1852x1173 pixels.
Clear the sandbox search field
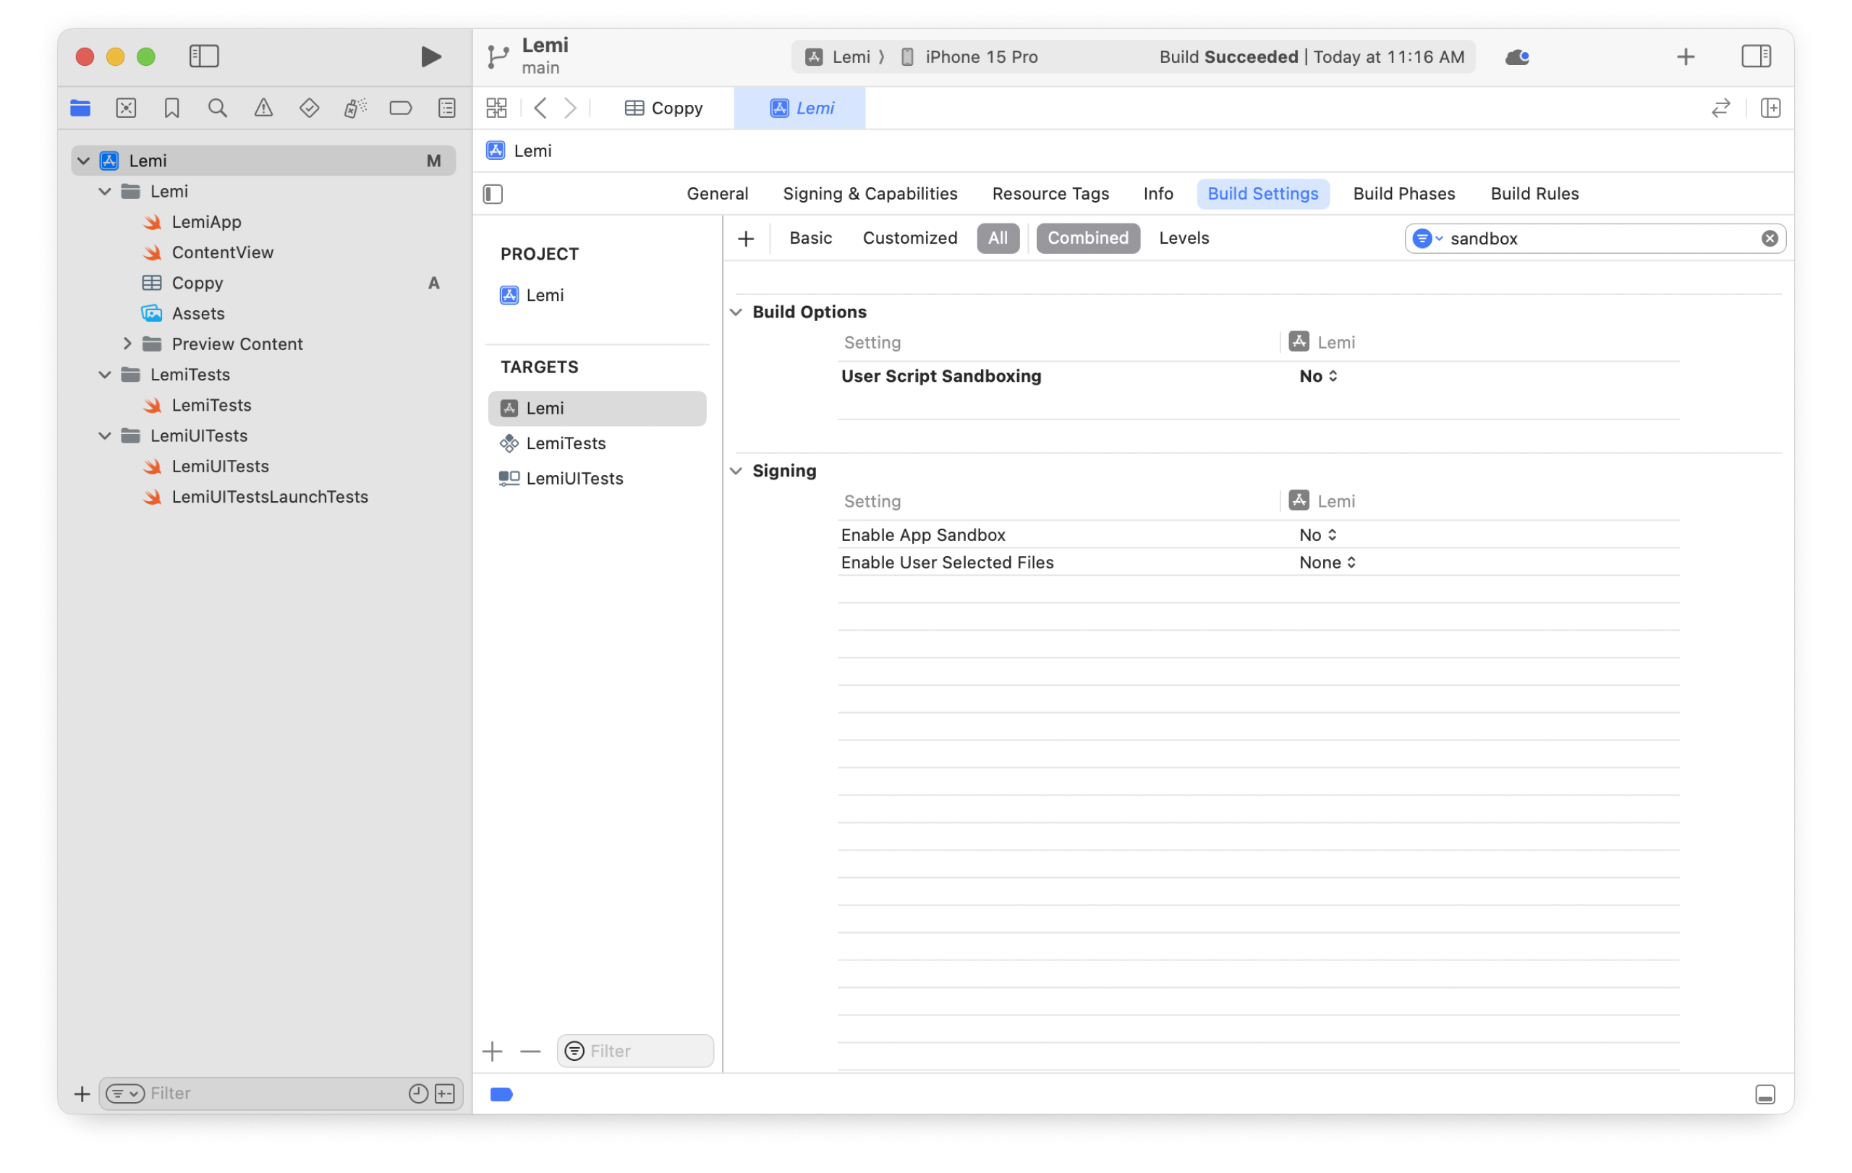coord(1770,239)
